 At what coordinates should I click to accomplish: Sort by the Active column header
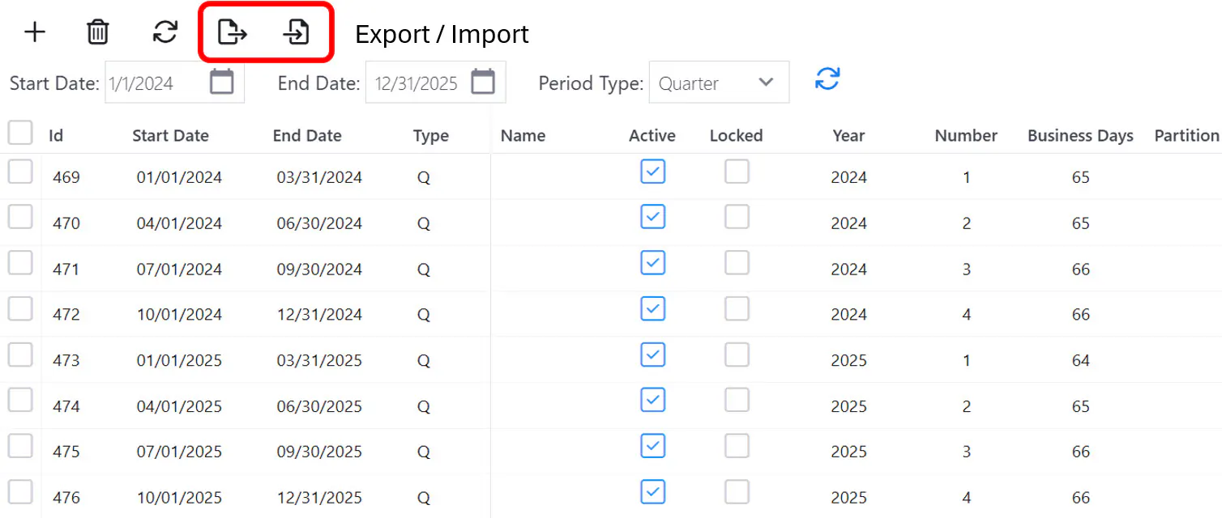tap(652, 136)
